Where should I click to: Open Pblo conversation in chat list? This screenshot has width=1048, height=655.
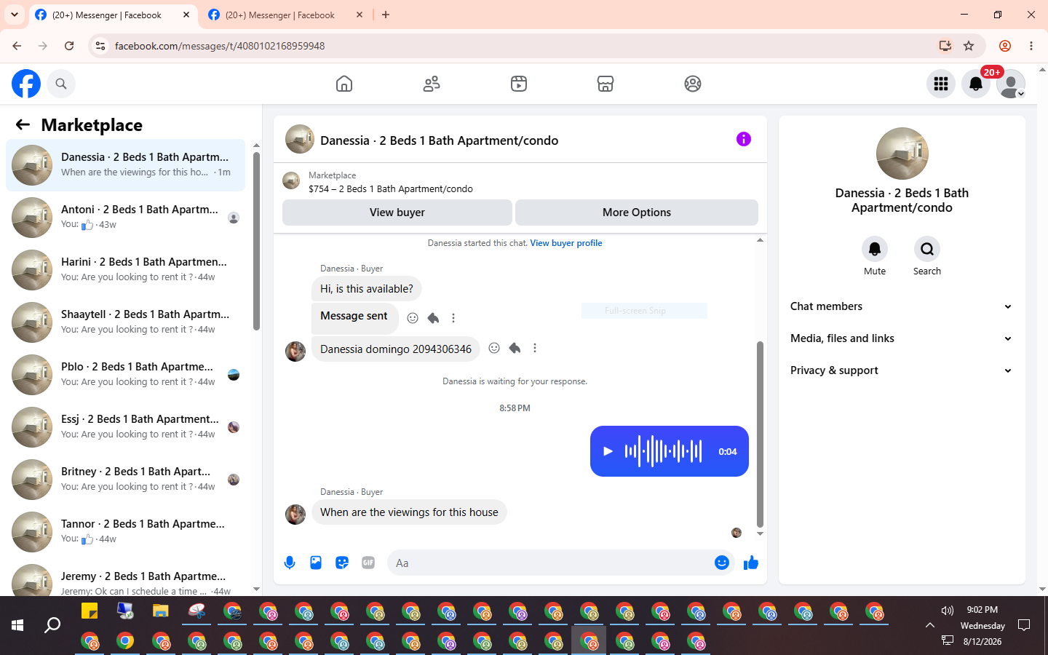click(125, 375)
